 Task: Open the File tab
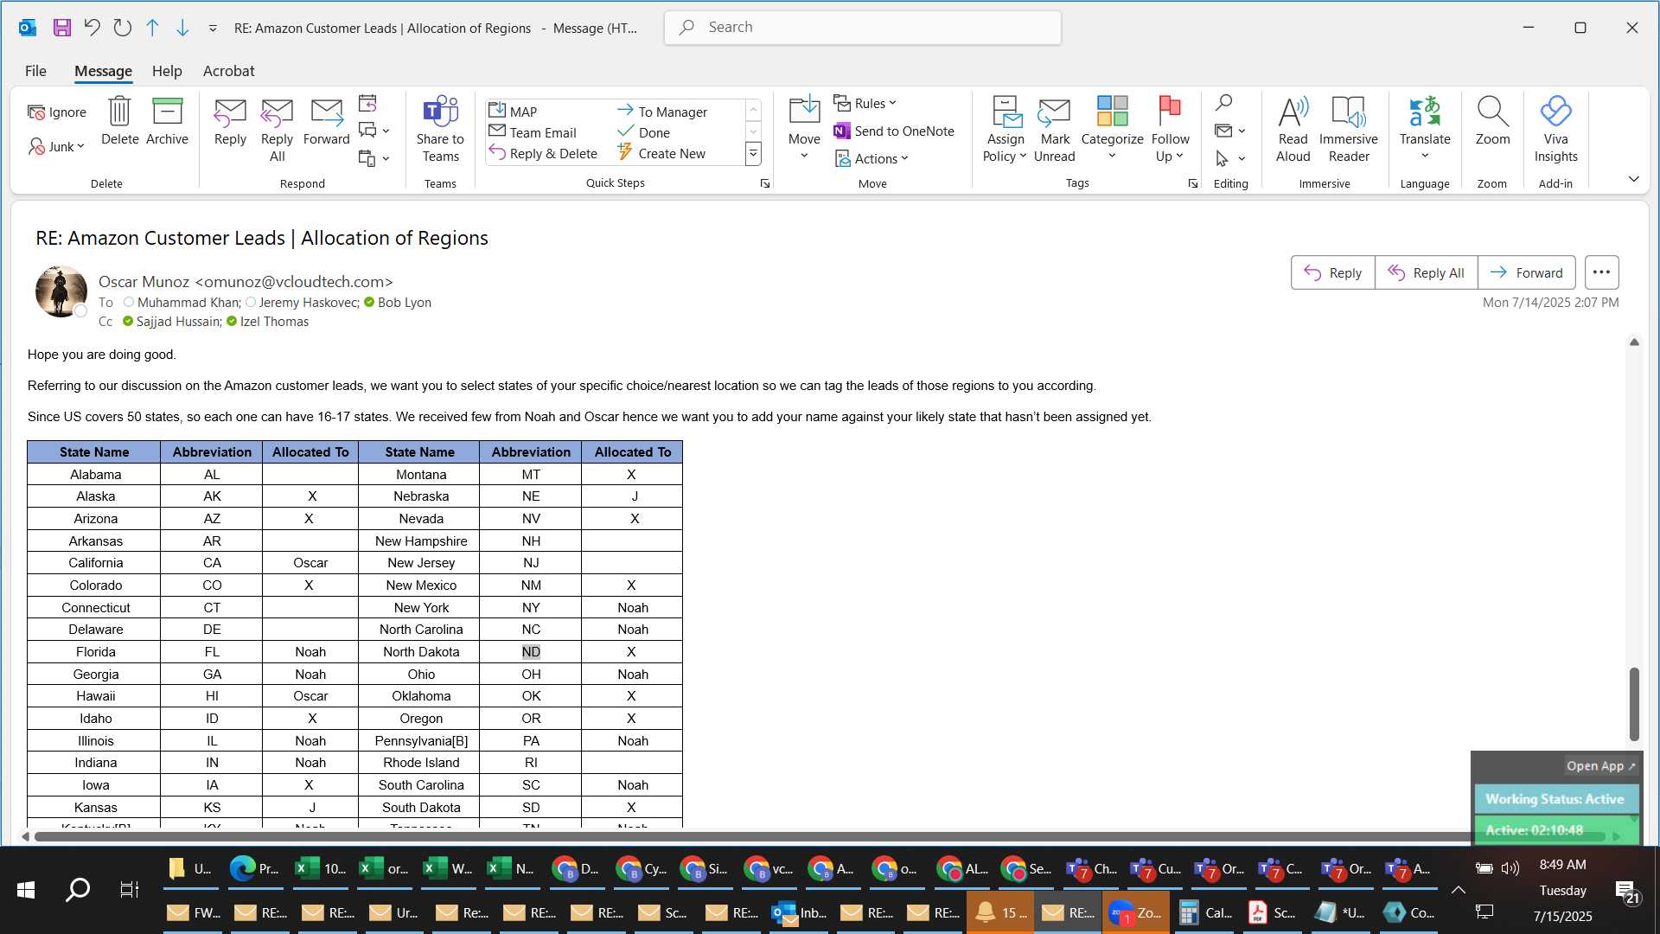pos(35,71)
